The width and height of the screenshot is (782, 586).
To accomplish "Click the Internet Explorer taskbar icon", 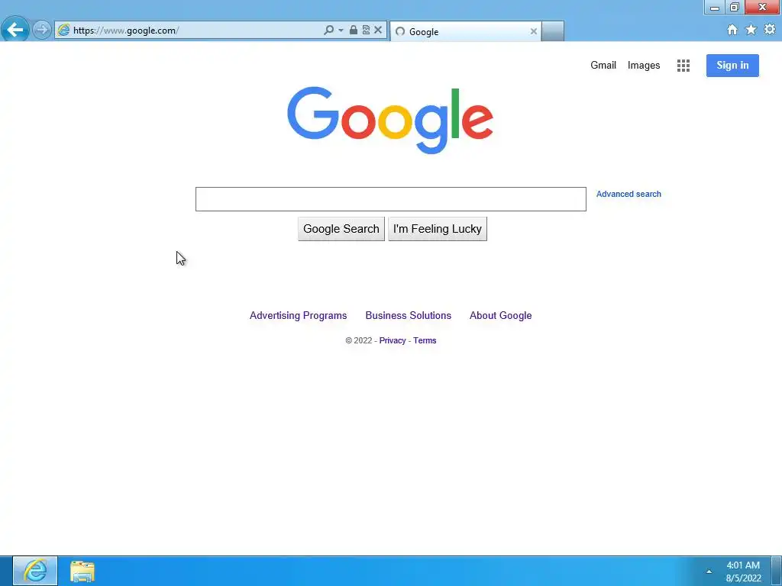I will [x=35, y=571].
